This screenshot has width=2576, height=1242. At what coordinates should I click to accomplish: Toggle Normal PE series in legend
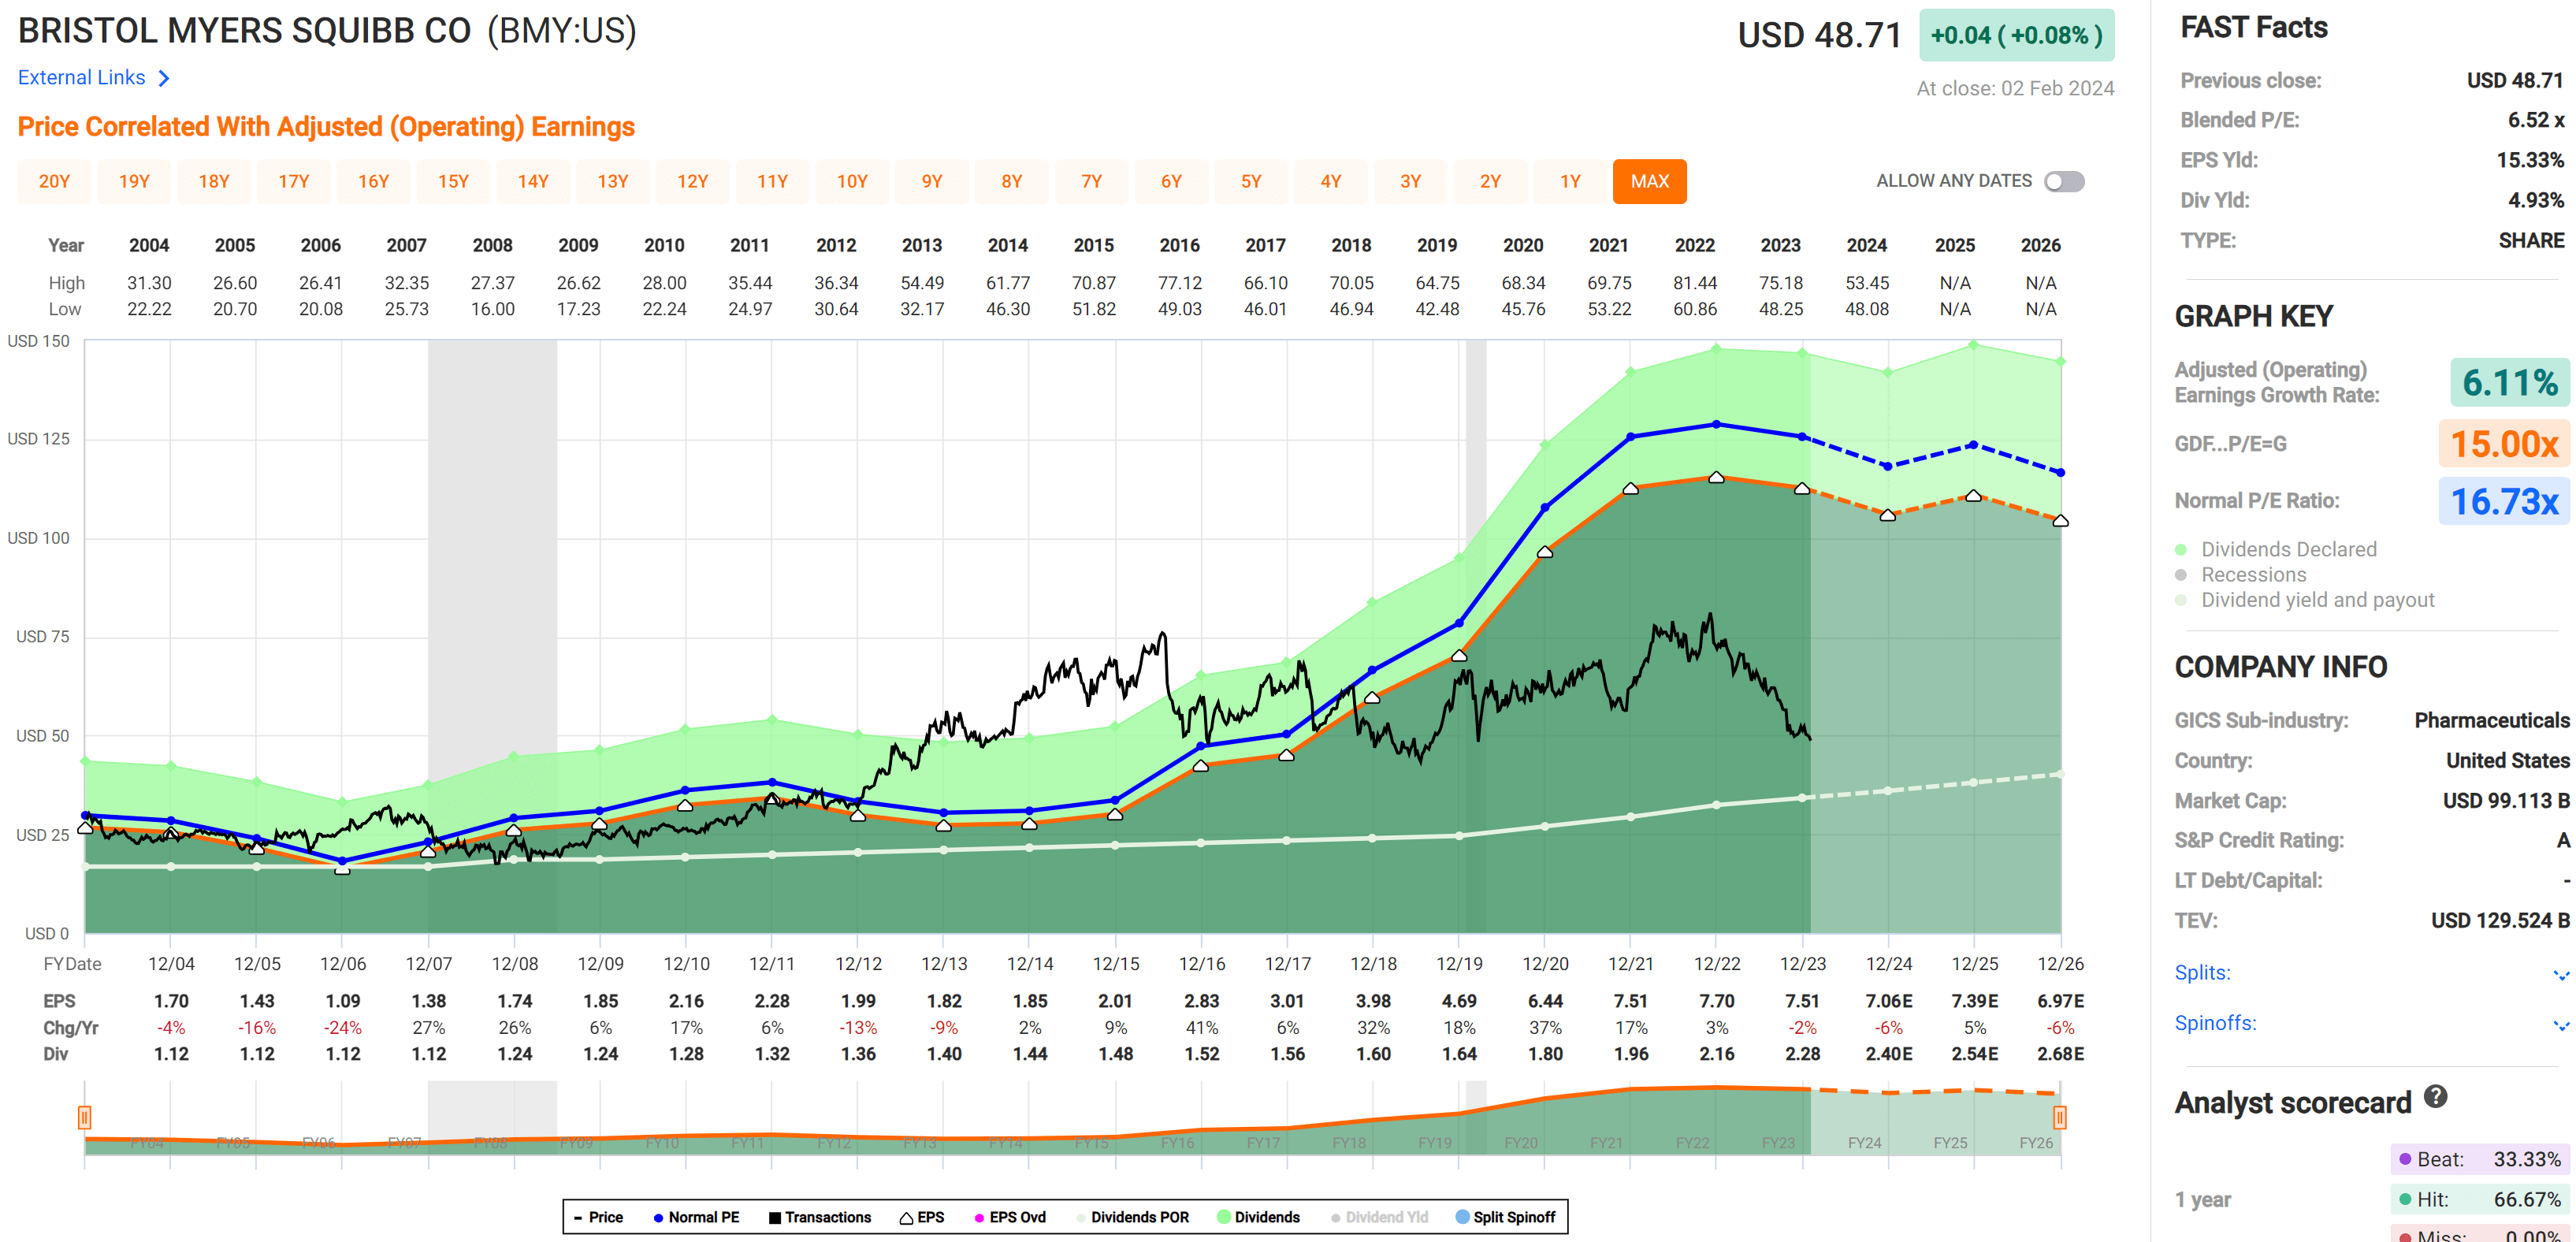696,1217
